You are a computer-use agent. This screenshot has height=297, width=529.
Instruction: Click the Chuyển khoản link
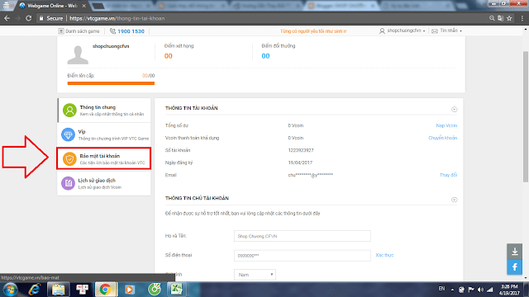click(x=443, y=138)
